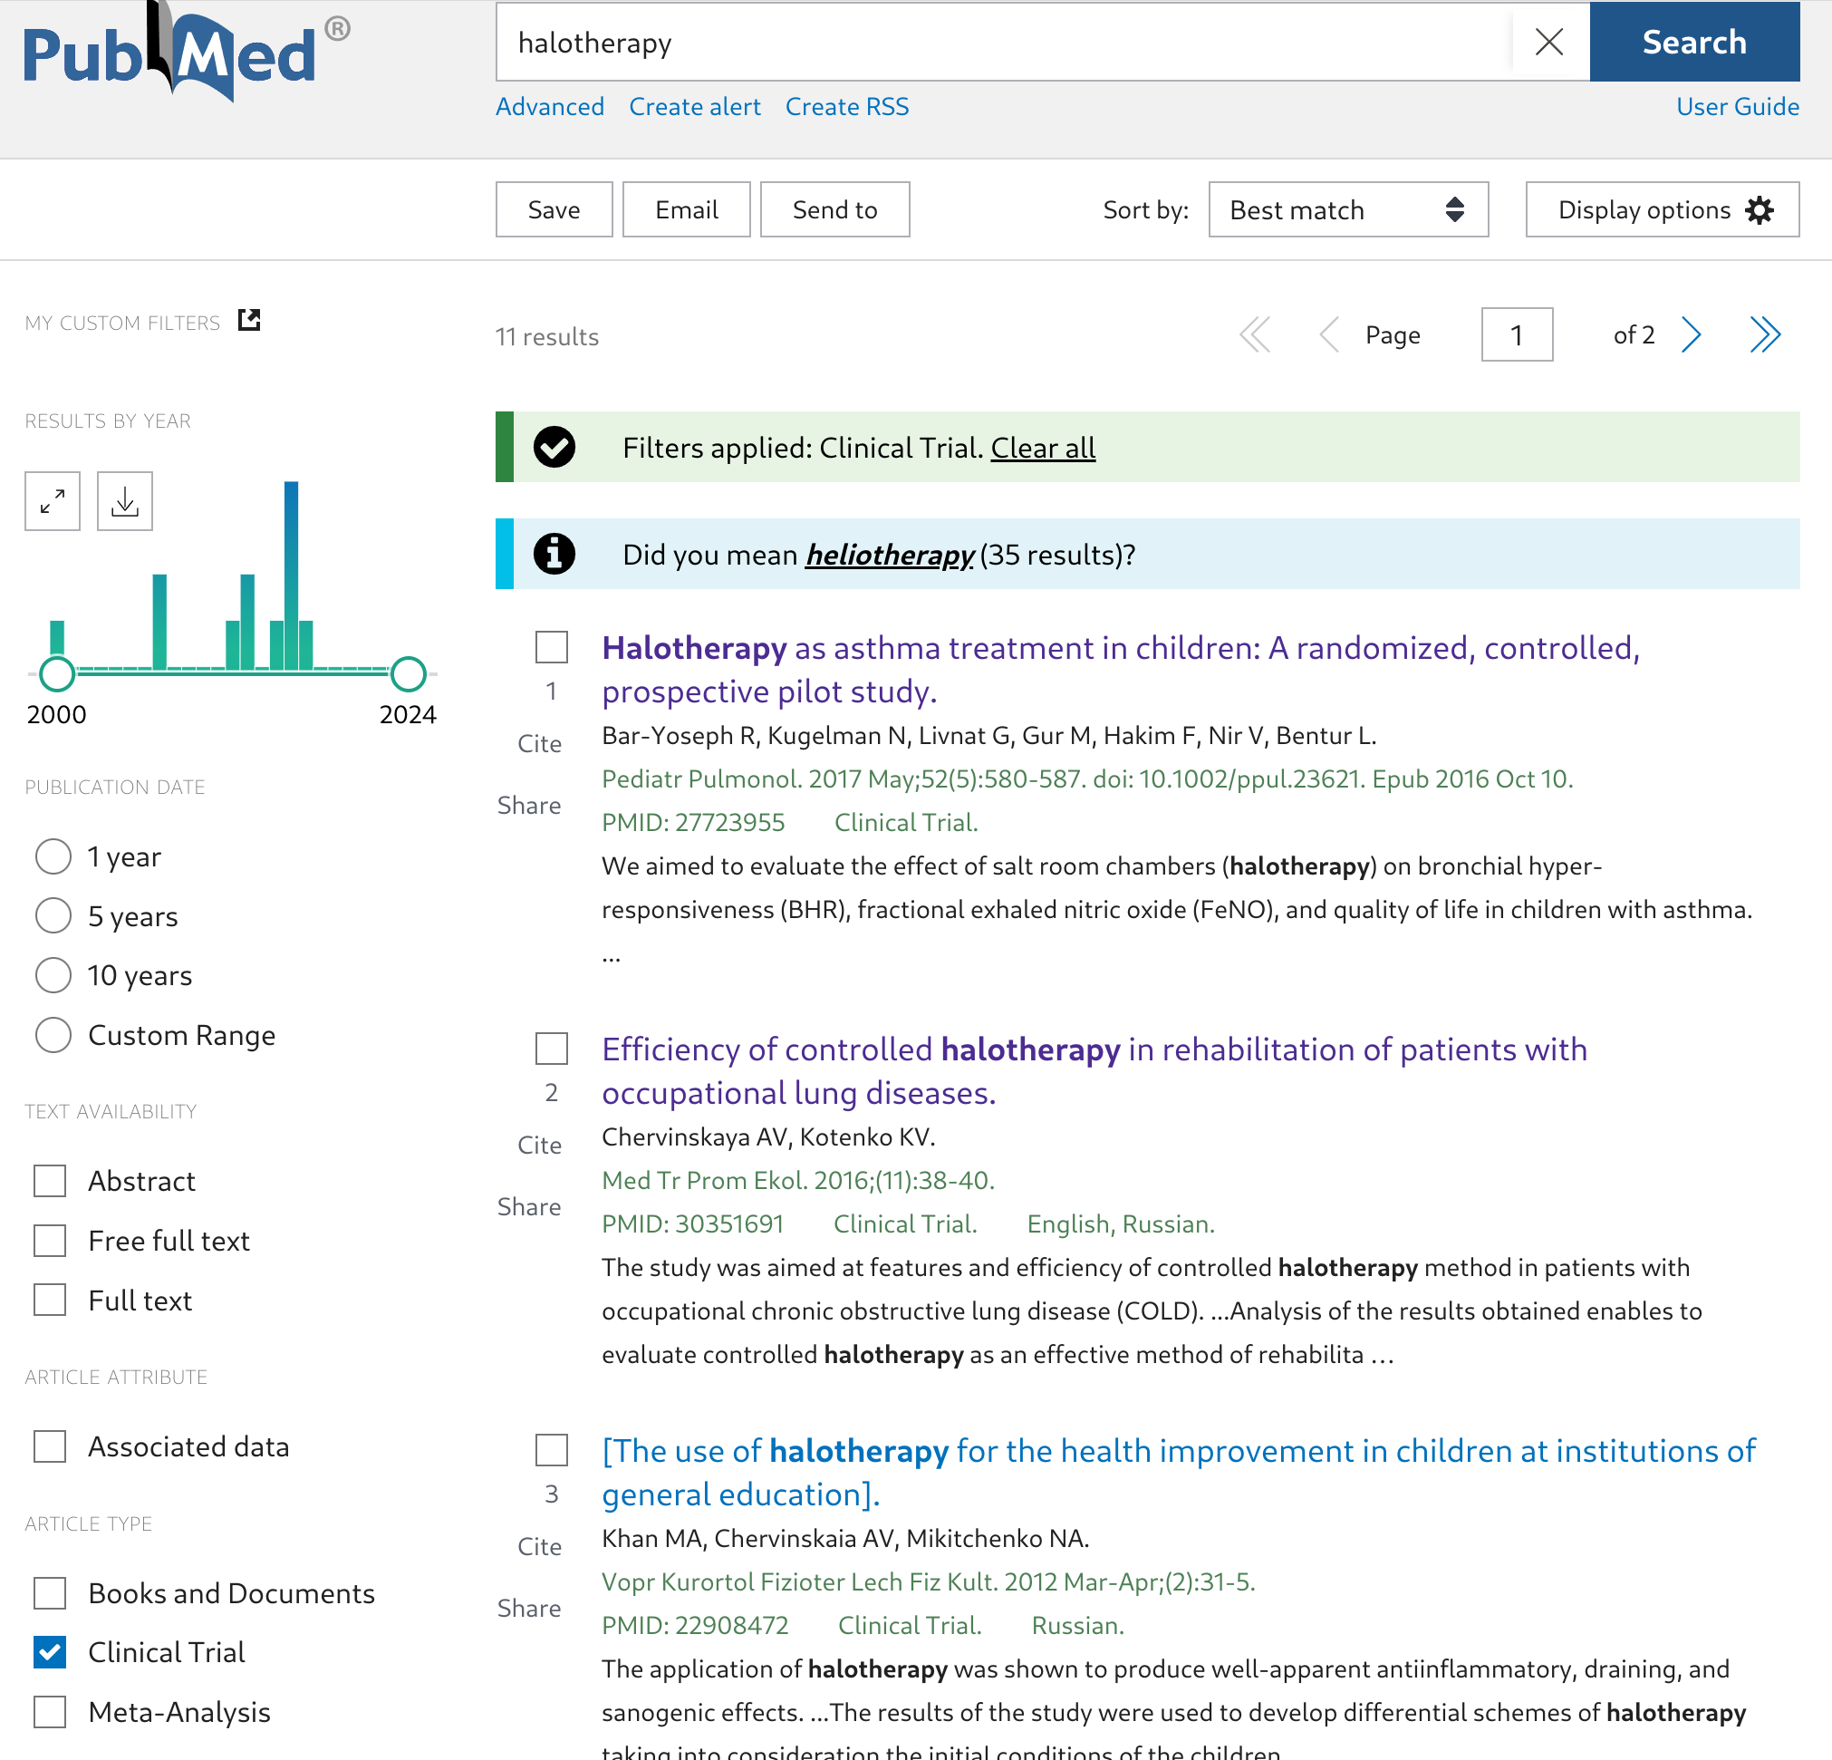The width and height of the screenshot is (1832, 1760).
Task: Click the Search button
Action: (x=1693, y=42)
